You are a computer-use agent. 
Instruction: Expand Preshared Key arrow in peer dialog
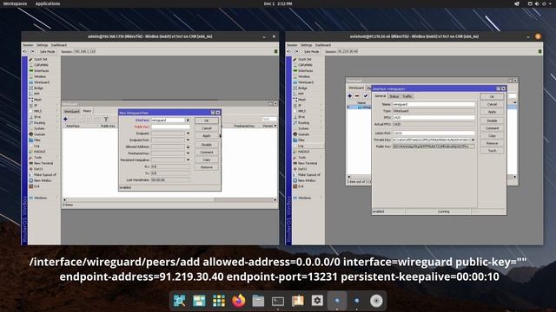coord(188,153)
